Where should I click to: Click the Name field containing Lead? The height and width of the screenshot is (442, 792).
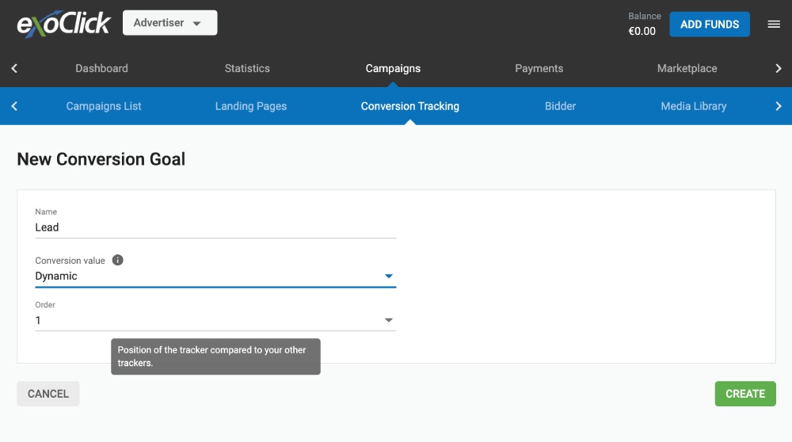(215, 227)
